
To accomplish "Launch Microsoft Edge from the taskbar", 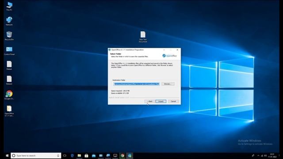I will point(72,155).
